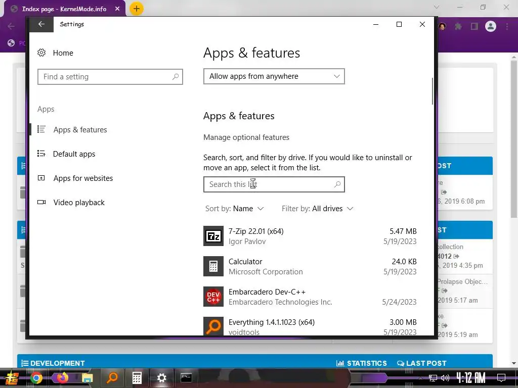Click the magnifier in Search this list
This screenshot has width=518, height=388.
click(337, 184)
